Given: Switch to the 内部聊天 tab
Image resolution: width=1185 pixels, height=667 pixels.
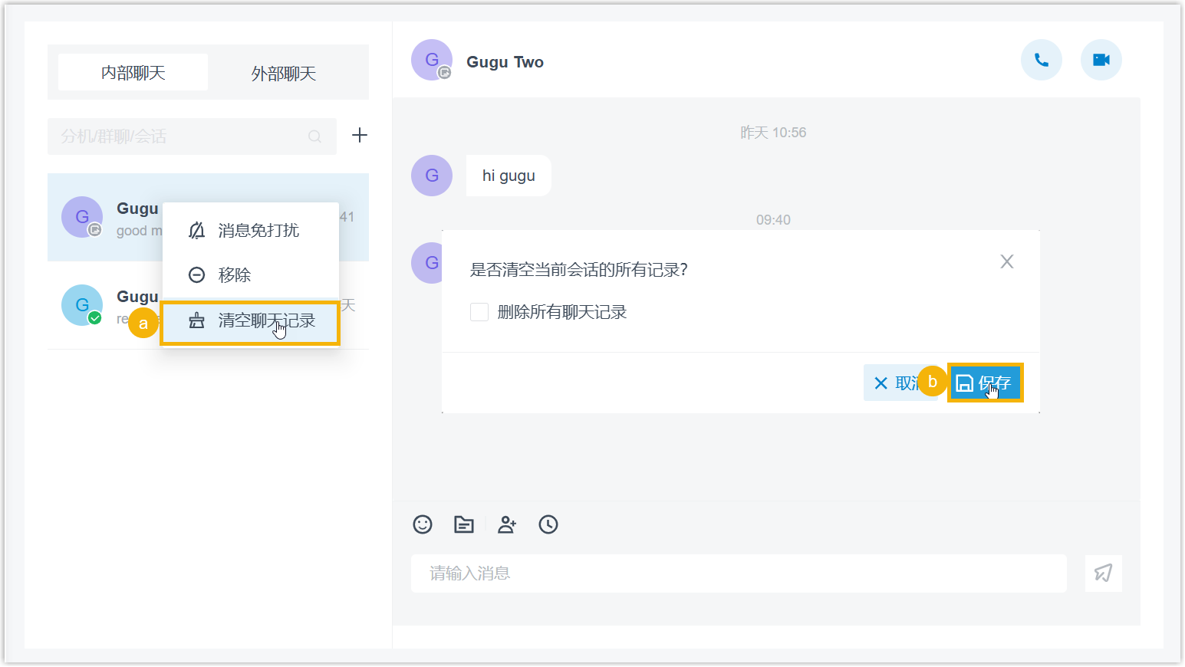Looking at the screenshot, I should (133, 73).
